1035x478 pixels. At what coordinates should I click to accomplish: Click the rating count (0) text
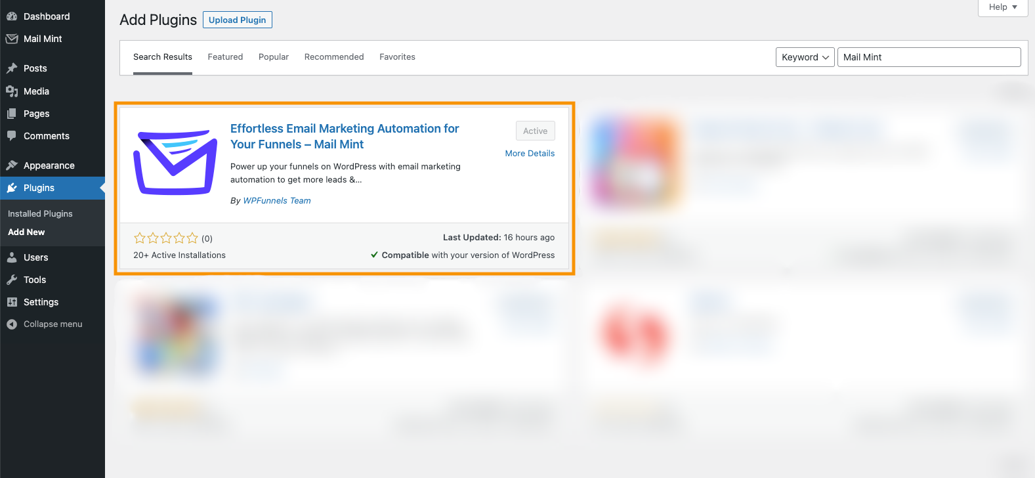207,239
